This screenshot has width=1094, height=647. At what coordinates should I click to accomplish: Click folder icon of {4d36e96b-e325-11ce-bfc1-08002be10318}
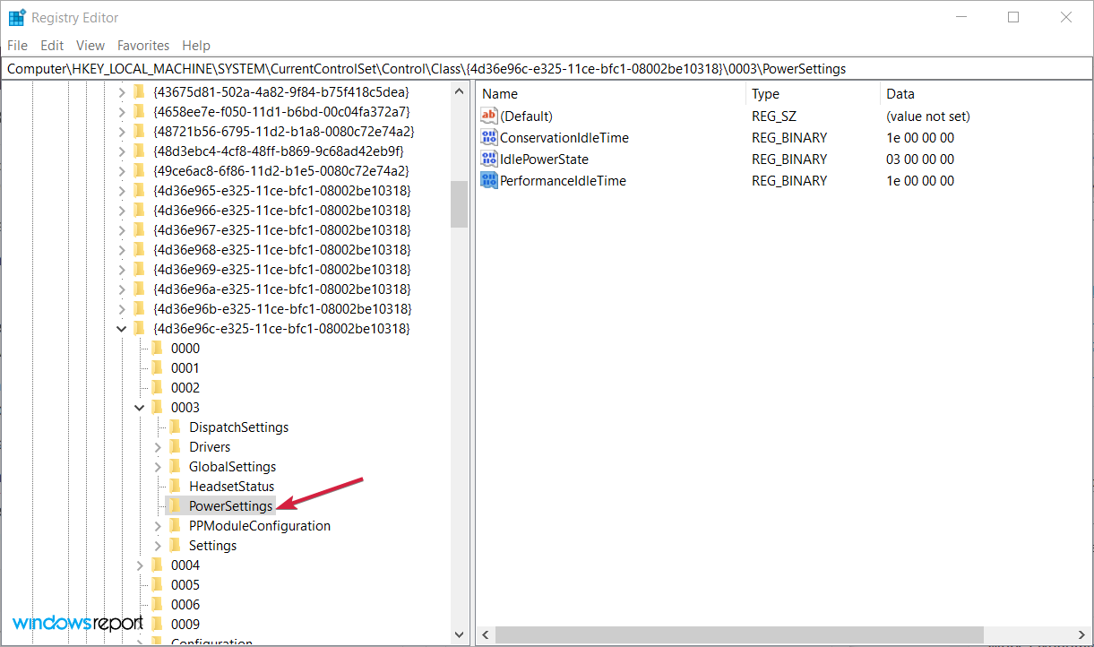tap(139, 308)
